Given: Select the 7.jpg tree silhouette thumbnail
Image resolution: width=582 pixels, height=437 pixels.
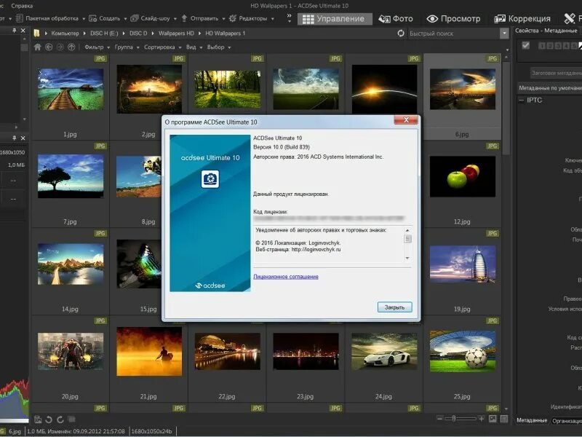Looking at the screenshot, I should 71,176.
